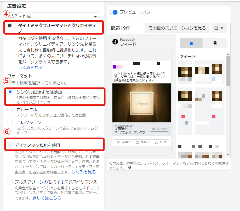240x211 pixels.
Task: Open the 広告を作成 dropdown
Action: point(54,16)
